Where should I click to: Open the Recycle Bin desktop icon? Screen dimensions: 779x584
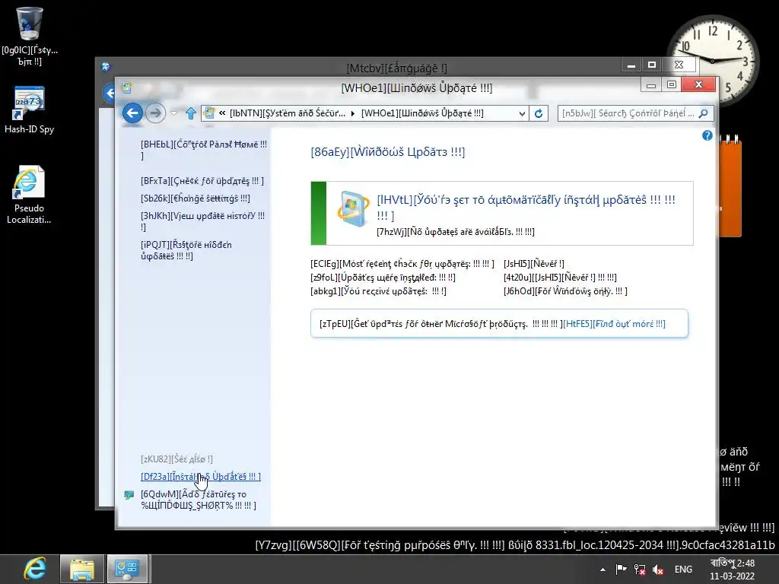pyautogui.click(x=30, y=36)
